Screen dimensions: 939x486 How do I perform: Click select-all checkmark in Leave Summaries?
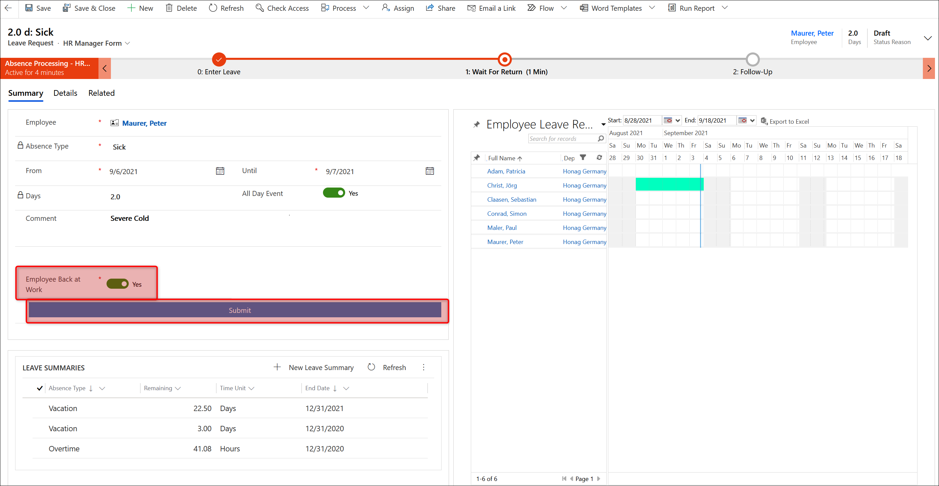click(x=40, y=388)
